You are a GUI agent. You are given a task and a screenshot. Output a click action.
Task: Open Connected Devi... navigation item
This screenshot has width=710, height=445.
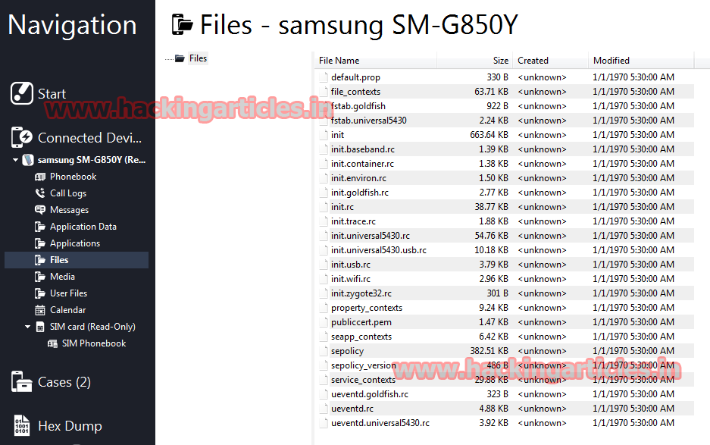coord(89,138)
